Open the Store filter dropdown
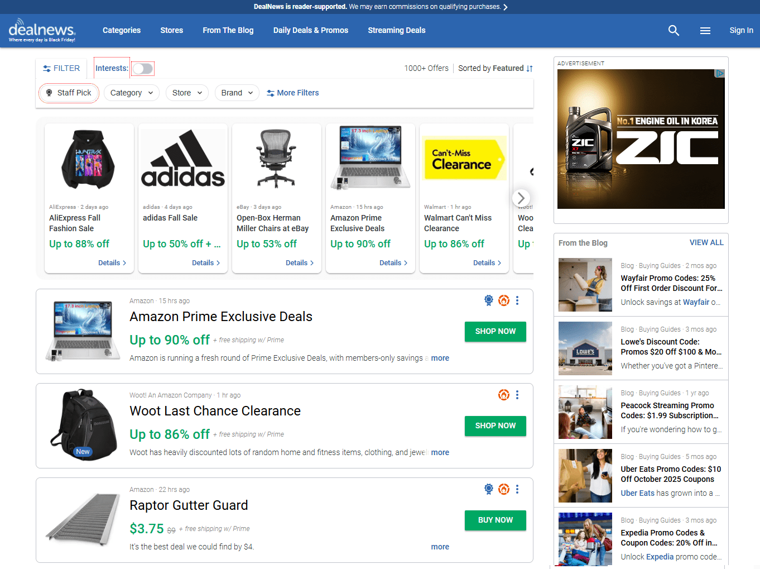This screenshot has width=760, height=569. click(187, 93)
